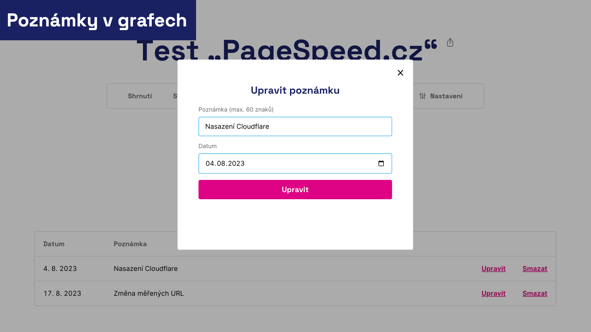
Task: Click the Datum column header
Action: point(54,244)
